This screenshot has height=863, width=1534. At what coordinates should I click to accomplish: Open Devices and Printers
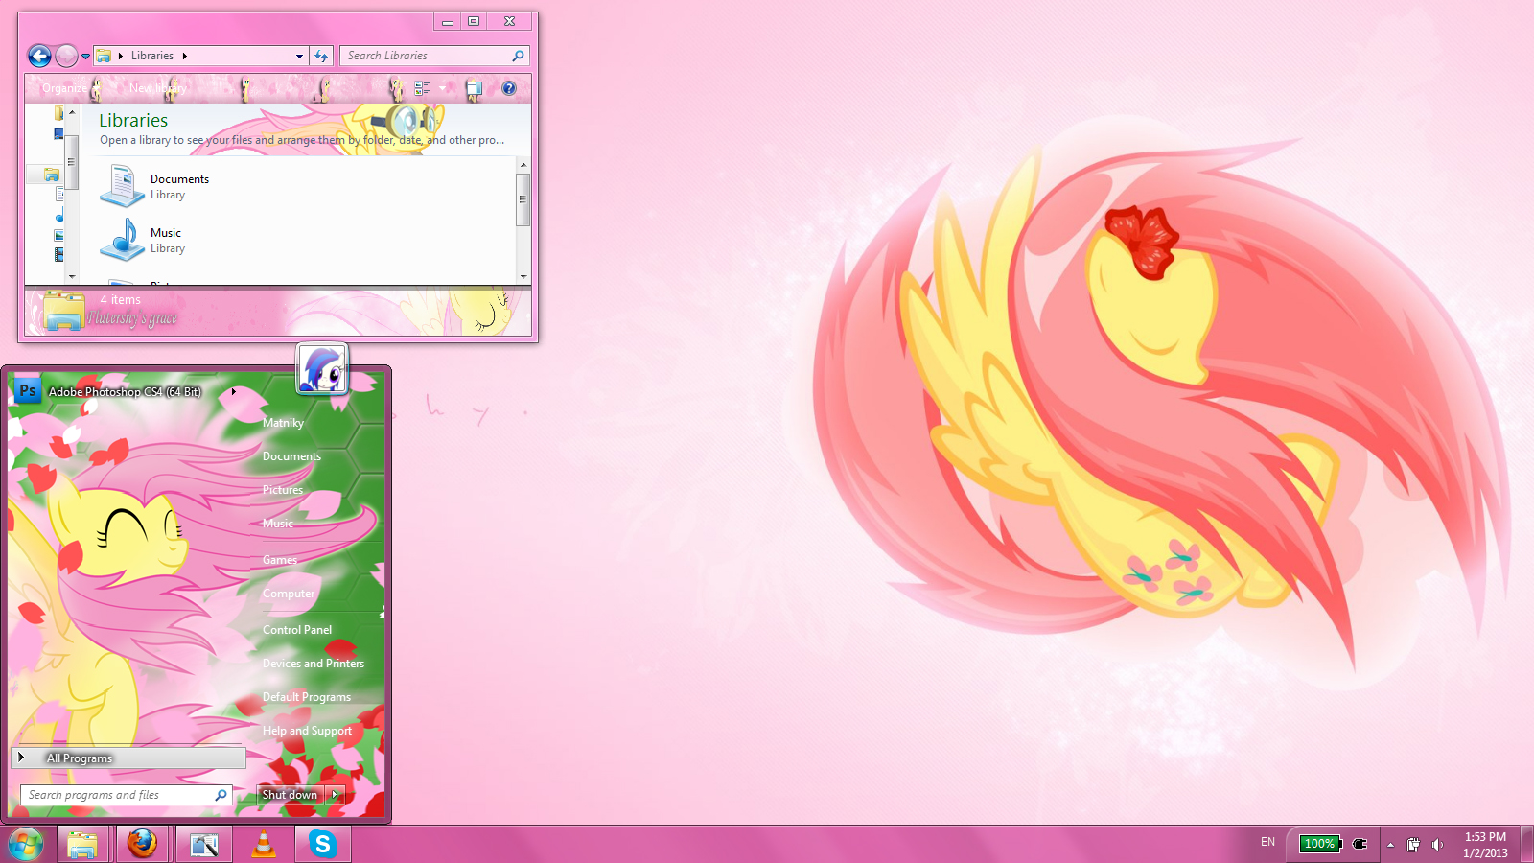click(x=314, y=664)
